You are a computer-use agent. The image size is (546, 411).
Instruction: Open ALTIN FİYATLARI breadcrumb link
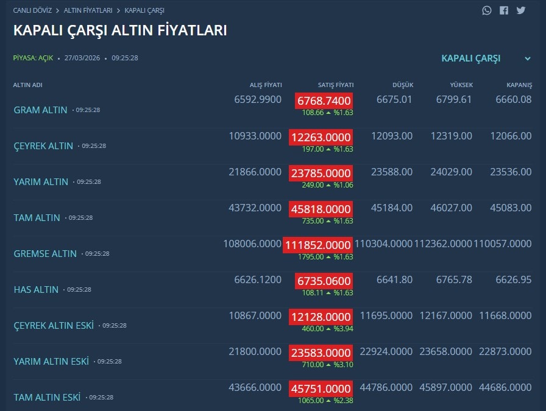coord(88,10)
